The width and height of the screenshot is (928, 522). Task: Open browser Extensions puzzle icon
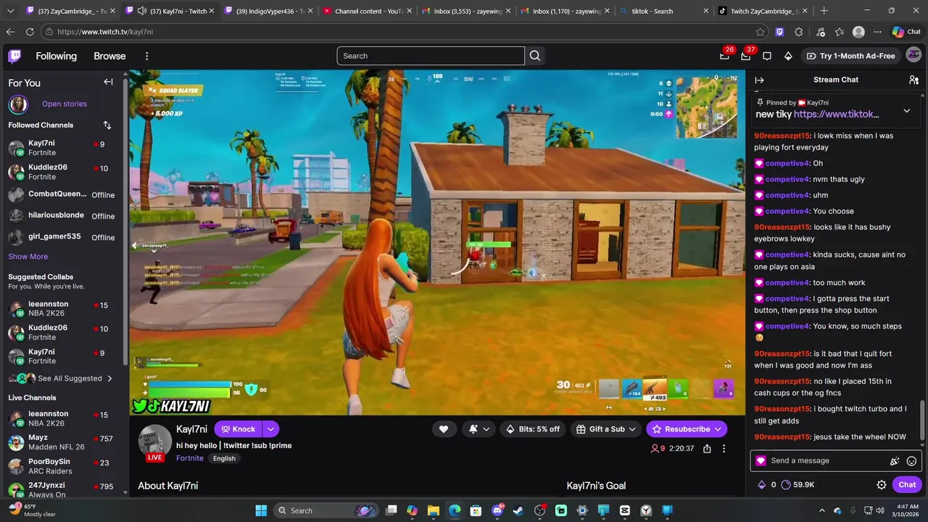799,32
